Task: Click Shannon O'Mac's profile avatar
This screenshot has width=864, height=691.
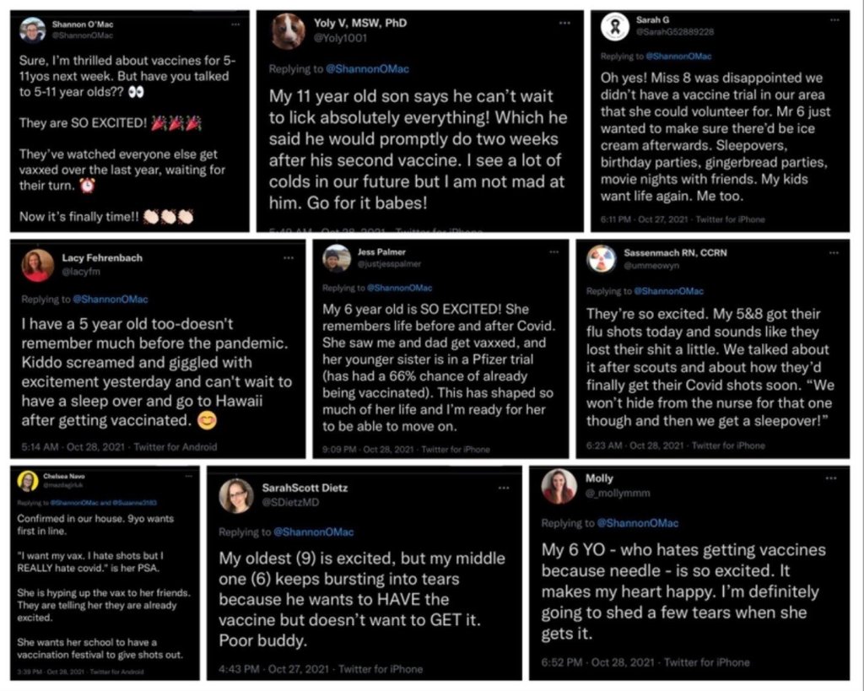Action: [x=32, y=30]
